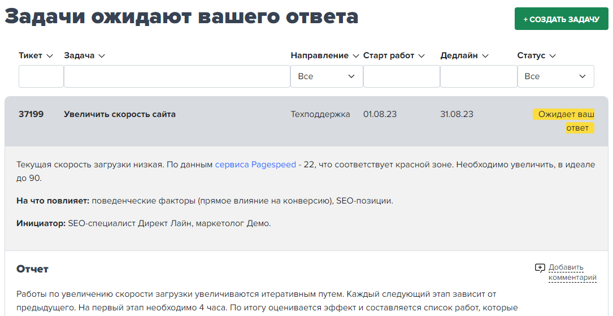Click the Старт работ date filter field
Image resolution: width=613 pixels, height=316 pixels.
click(x=401, y=76)
